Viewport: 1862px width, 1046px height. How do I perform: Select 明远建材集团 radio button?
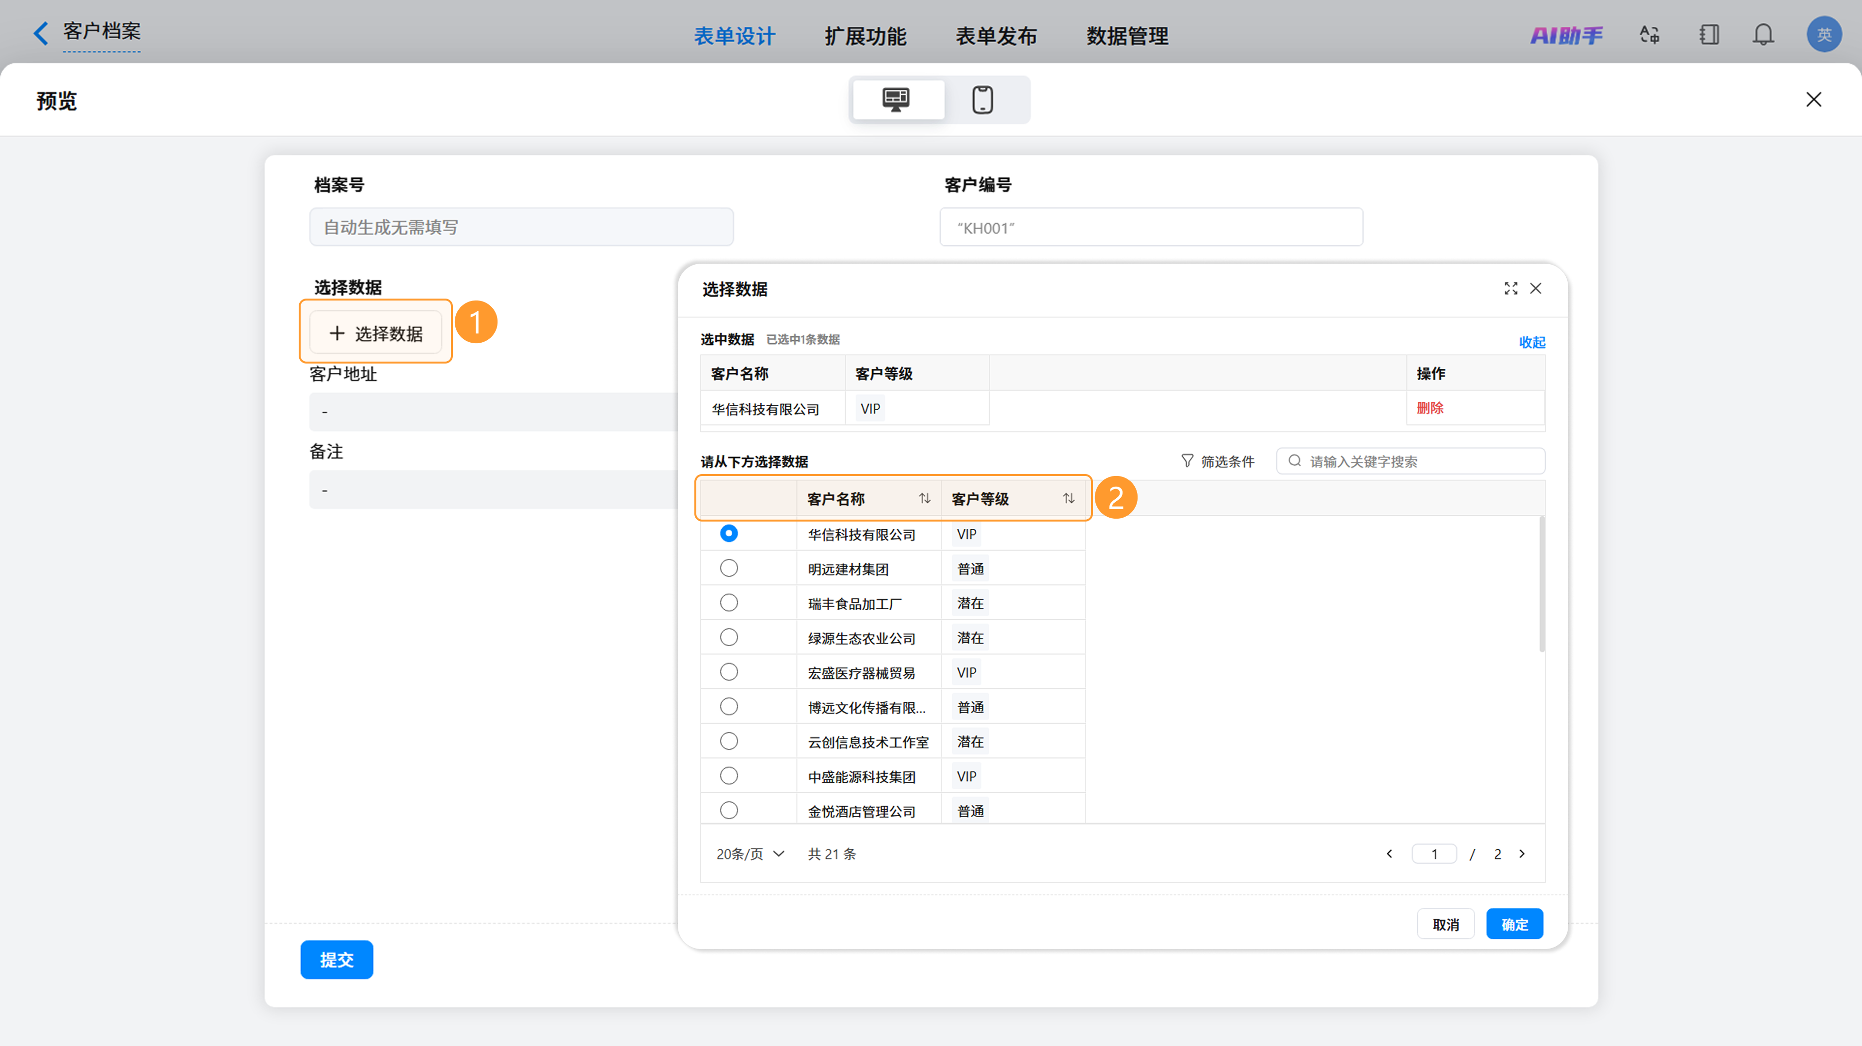click(729, 568)
